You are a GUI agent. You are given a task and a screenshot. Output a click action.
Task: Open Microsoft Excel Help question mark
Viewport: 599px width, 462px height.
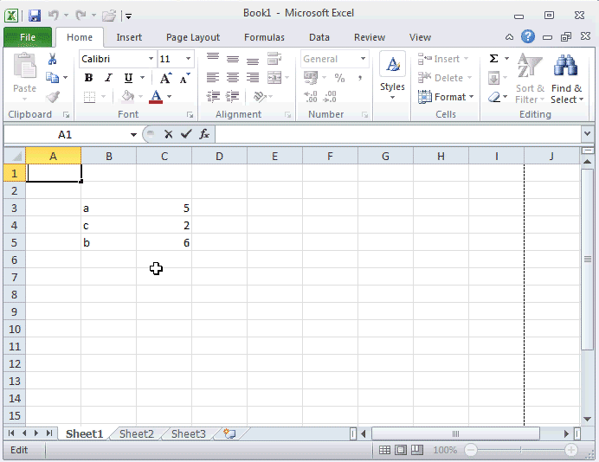[x=528, y=37]
